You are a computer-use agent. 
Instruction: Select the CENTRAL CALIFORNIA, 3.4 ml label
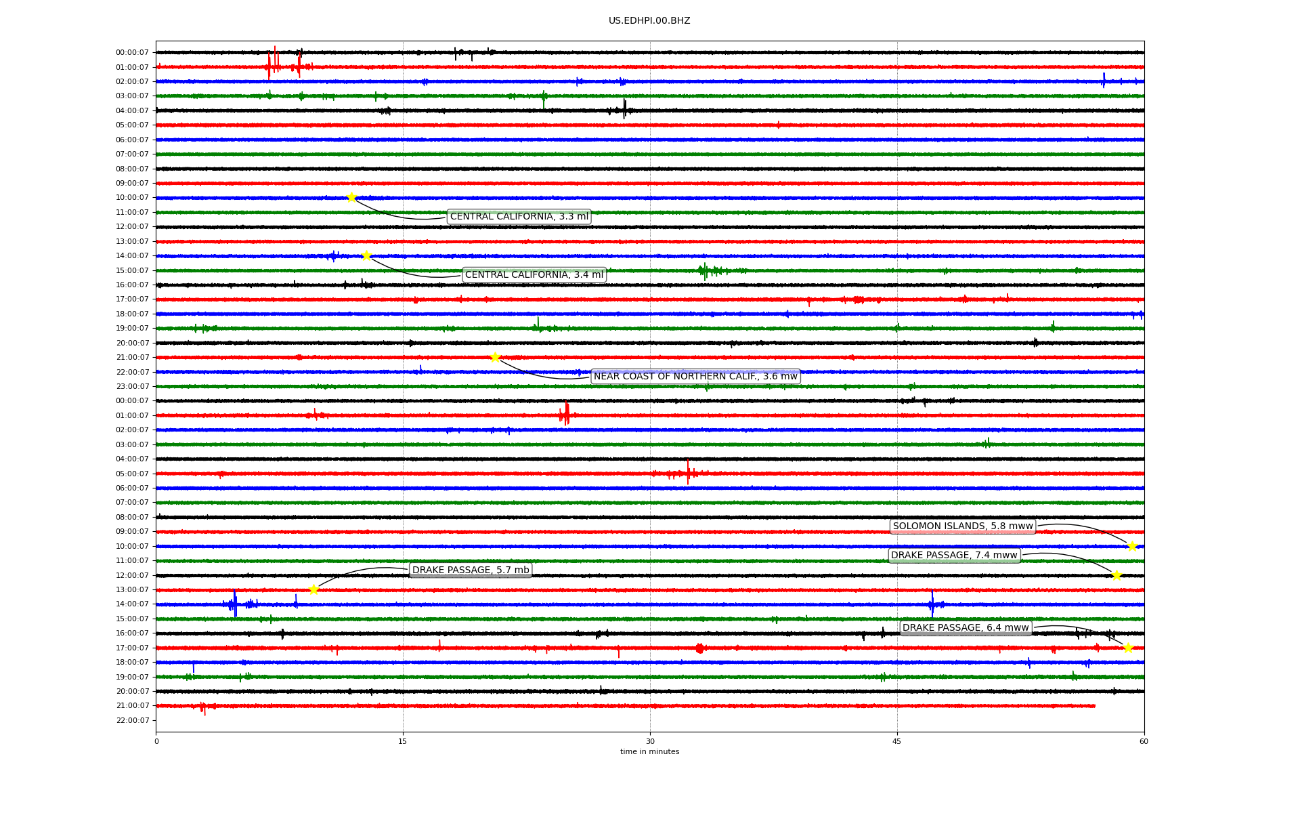tap(534, 274)
